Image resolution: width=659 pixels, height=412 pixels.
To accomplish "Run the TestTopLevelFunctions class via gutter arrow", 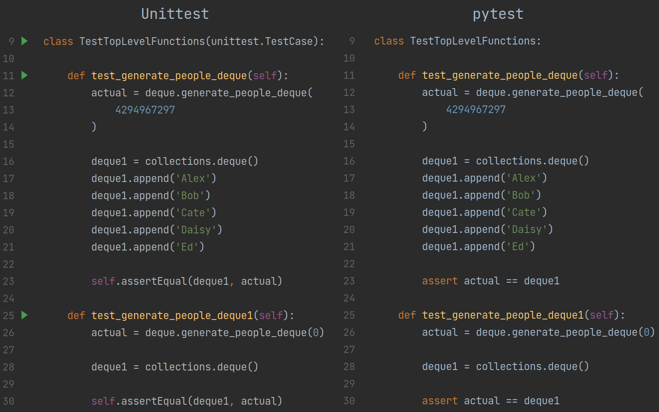I will click(24, 41).
